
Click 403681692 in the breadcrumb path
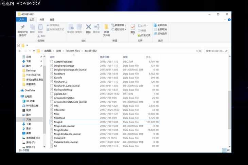point(90,51)
